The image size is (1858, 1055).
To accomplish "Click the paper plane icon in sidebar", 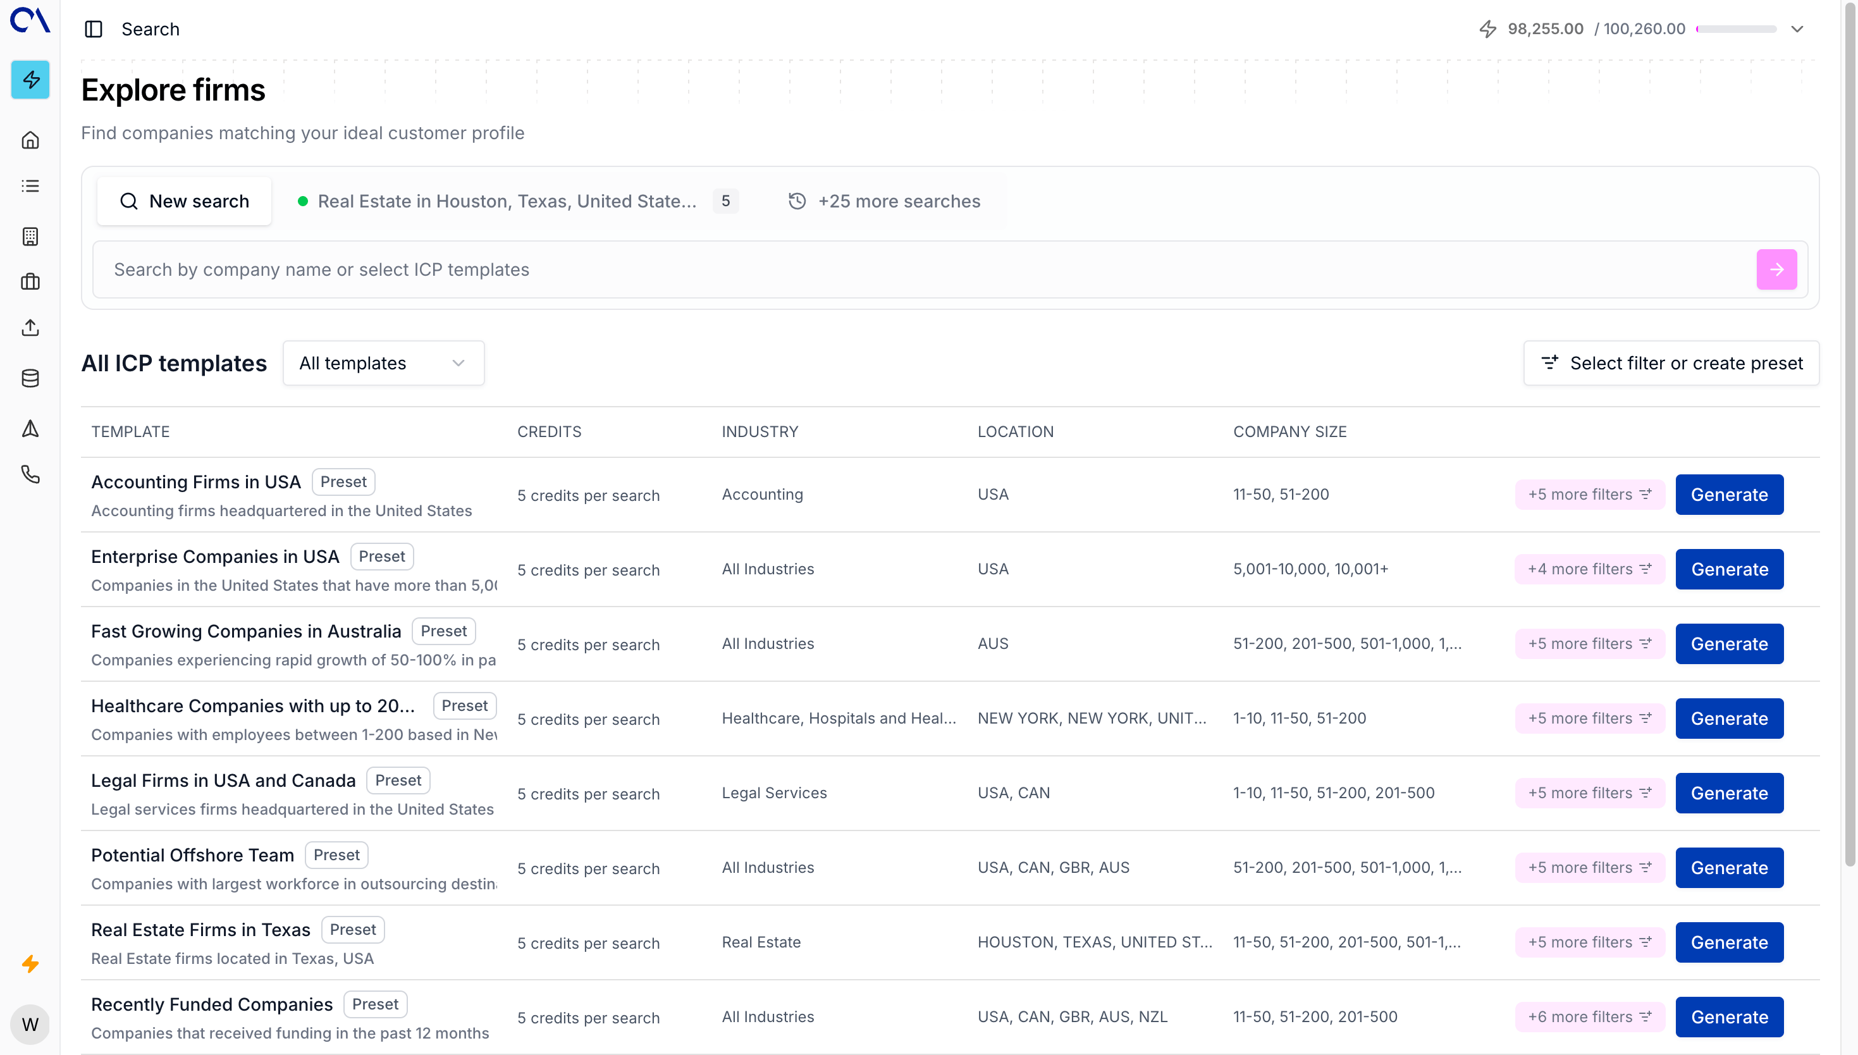I will point(30,428).
